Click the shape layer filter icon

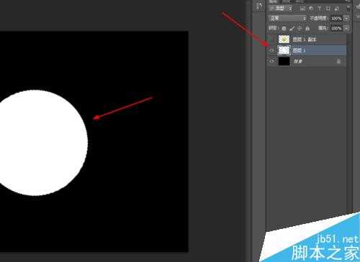328,9
